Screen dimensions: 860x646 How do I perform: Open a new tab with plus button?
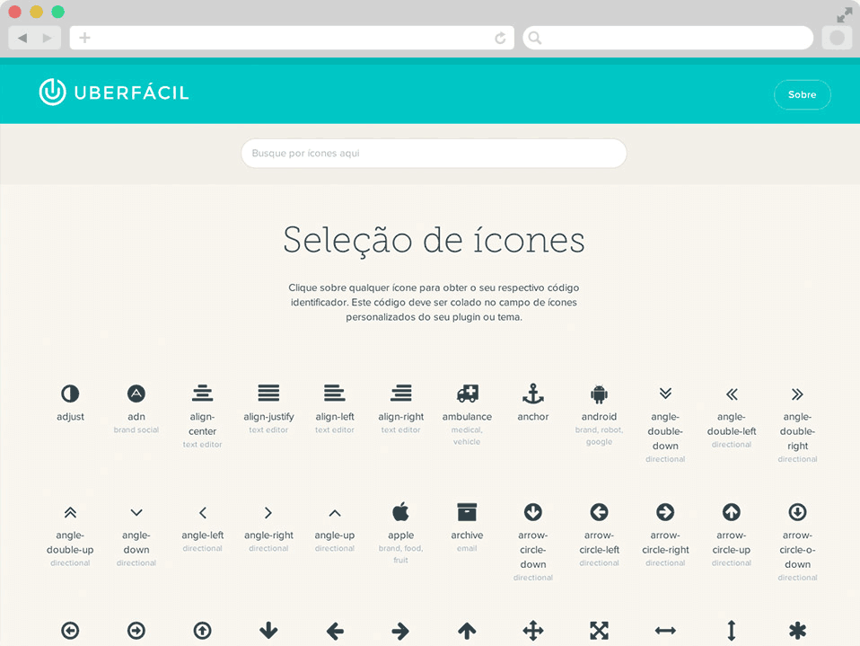click(x=84, y=38)
